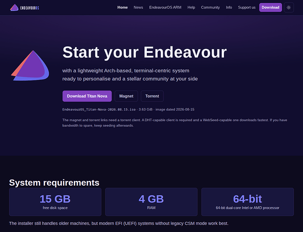Click the torrent client note paragraph

175,123
